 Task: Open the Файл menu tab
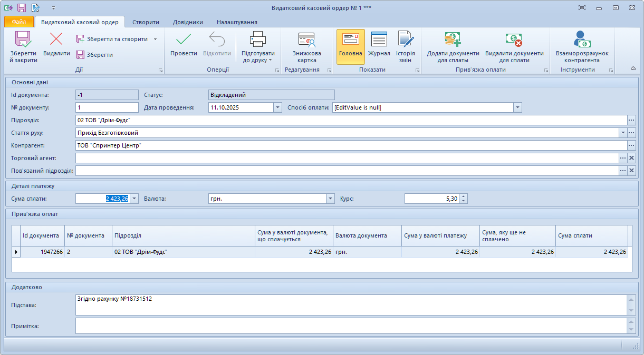[x=19, y=22]
